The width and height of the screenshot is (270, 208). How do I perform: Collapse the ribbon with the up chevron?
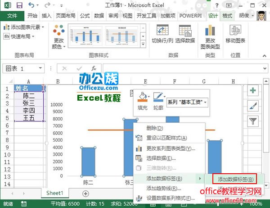point(265,56)
